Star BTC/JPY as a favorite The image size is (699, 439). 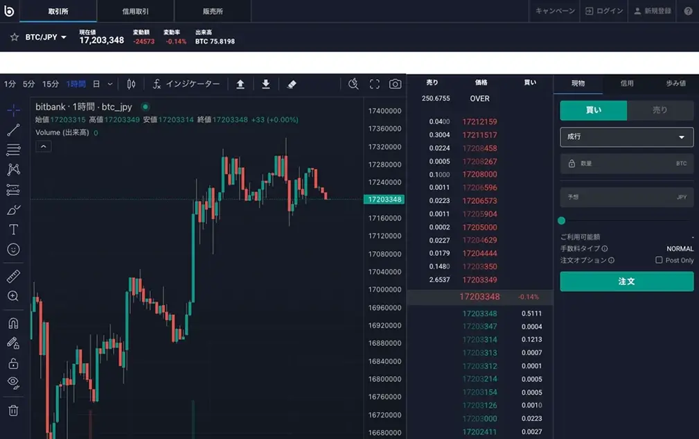coord(15,37)
